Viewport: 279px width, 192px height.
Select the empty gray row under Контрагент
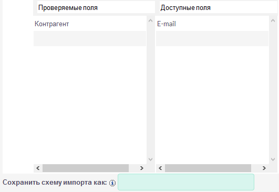point(90,38)
